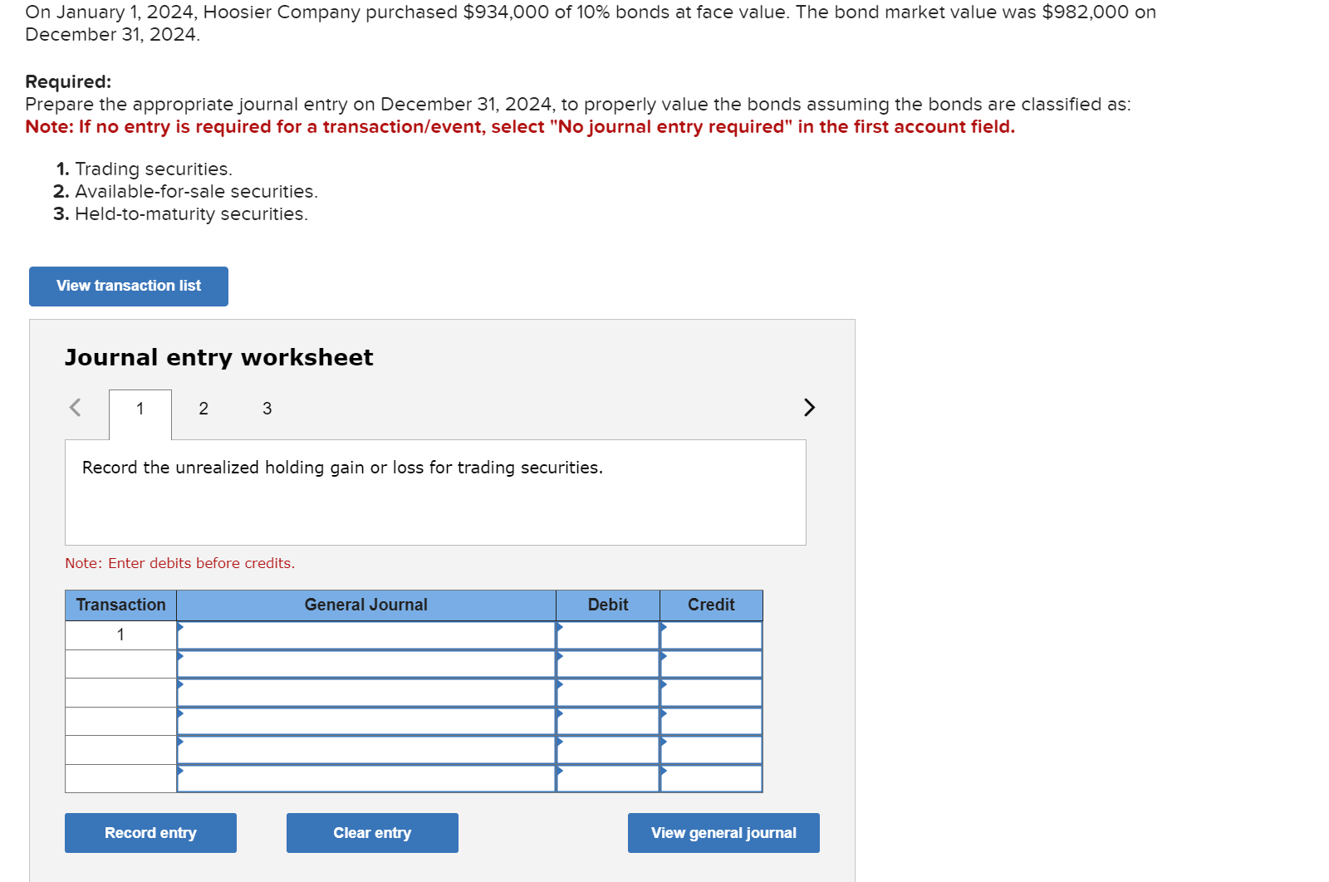1329x882 pixels.
Task: Click the Clear entry button
Action: [x=371, y=832]
